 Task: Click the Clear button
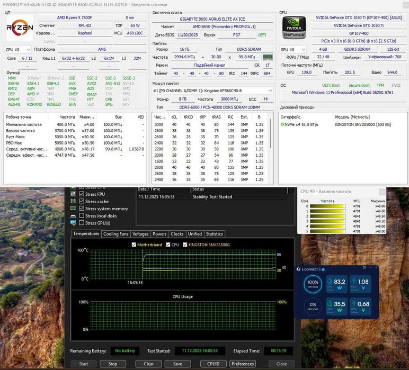tap(148, 364)
